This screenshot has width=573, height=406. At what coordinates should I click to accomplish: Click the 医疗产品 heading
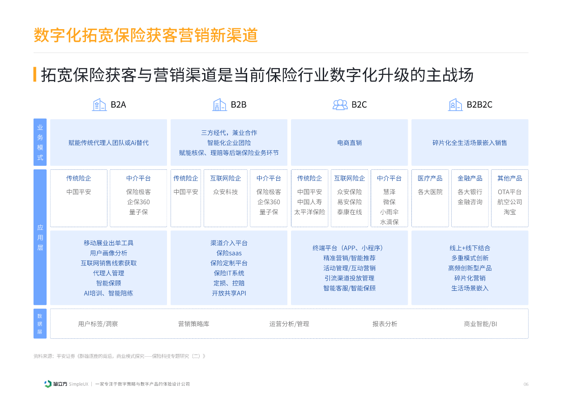(430, 178)
